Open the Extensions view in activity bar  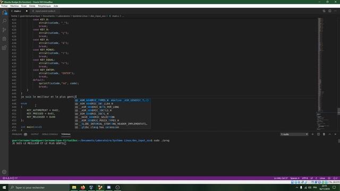4,48
